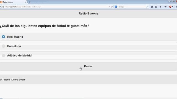Click the Radio Buttons tab favicon
Viewport: 177px width, 99px height.
1,2
